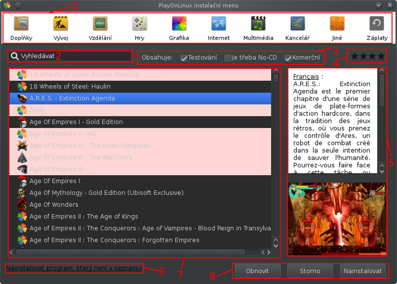
Task: Click the star rating display
Action: (x=367, y=56)
